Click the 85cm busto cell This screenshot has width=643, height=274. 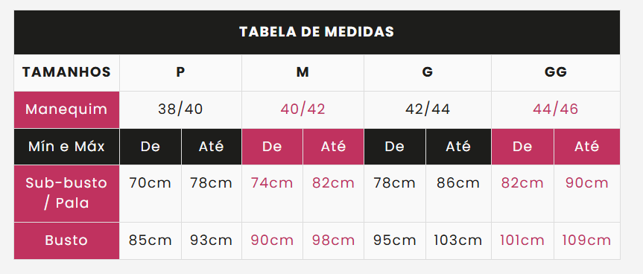pos(150,240)
